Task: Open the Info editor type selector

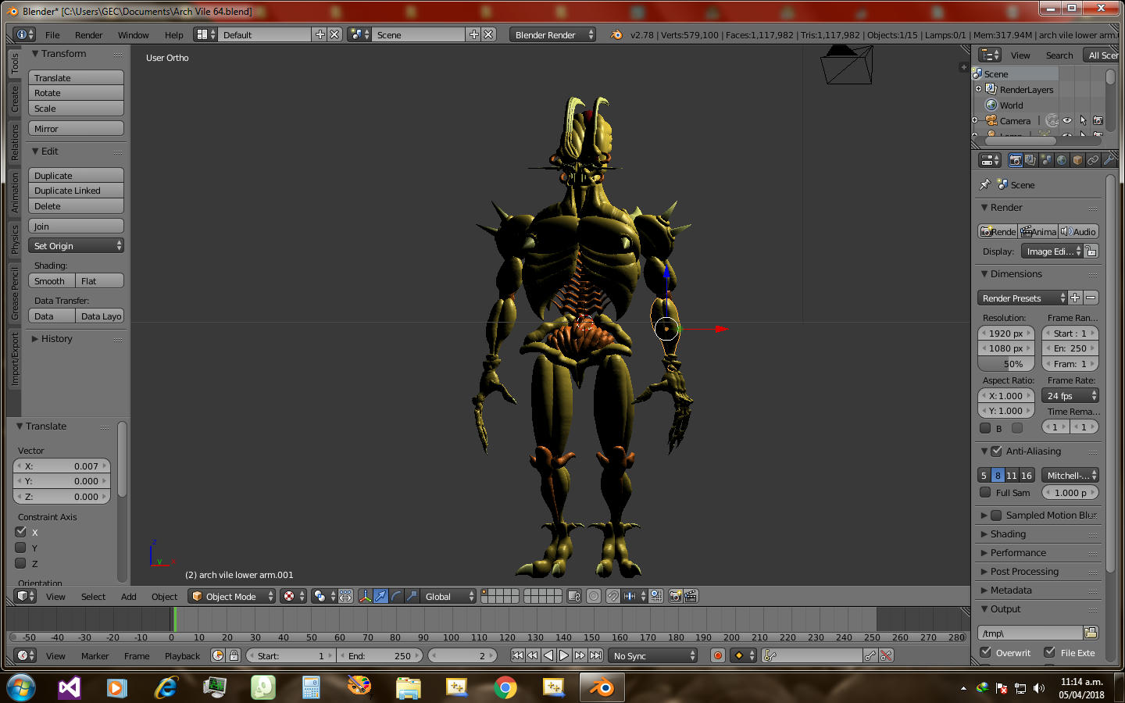Action: tap(26, 34)
